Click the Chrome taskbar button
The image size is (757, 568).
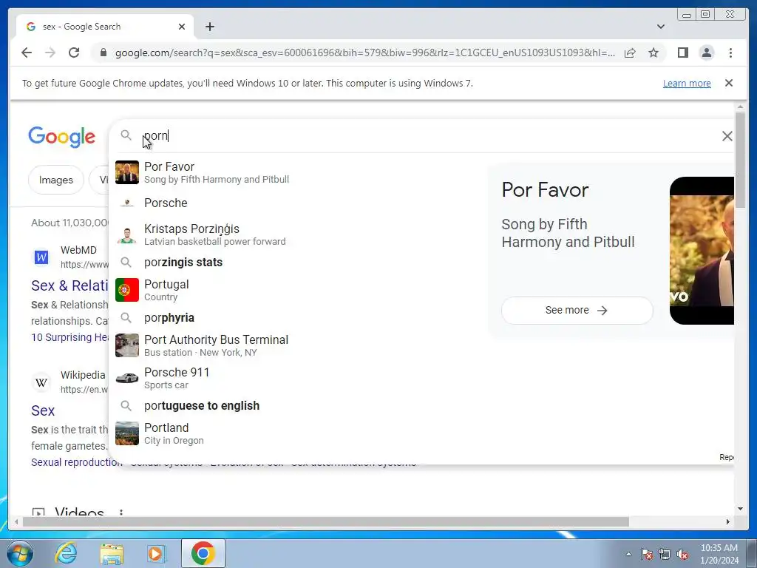[203, 553]
